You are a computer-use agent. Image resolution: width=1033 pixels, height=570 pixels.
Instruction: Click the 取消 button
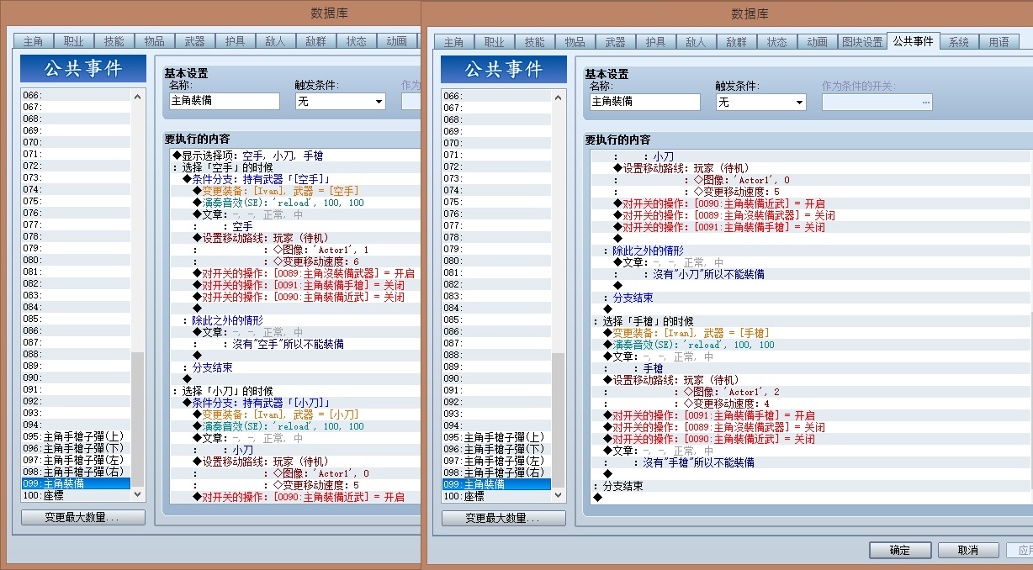968,550
